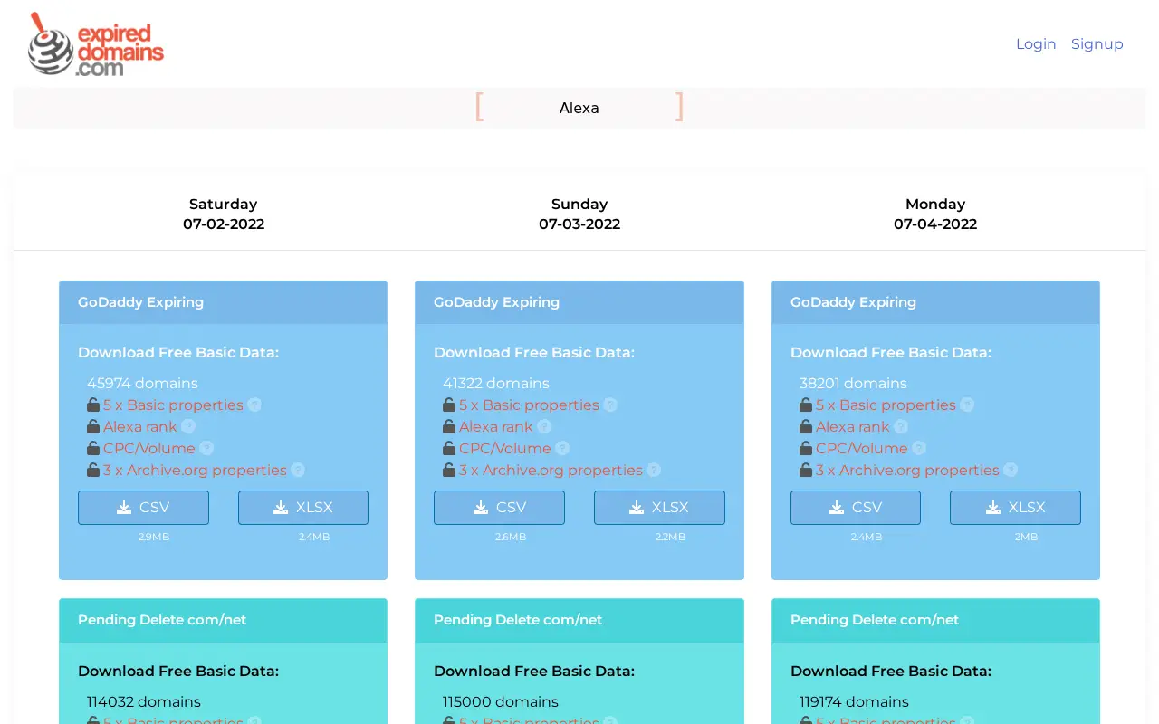Viewport: 1159px width, 724px height.
Task: Get the Sunday GoDaddy Expiring XLSX file
Action: click(x=659, y=508)
